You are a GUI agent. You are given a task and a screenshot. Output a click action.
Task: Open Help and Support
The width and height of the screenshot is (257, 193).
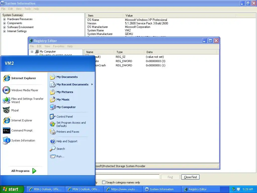click(x=63, y=141)
